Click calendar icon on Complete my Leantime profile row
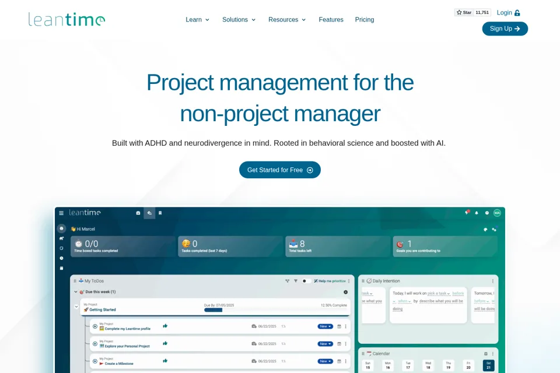Image resolution: width=560 pixels, height=373 pixels. pyautogui.click(x=339, y=326)
